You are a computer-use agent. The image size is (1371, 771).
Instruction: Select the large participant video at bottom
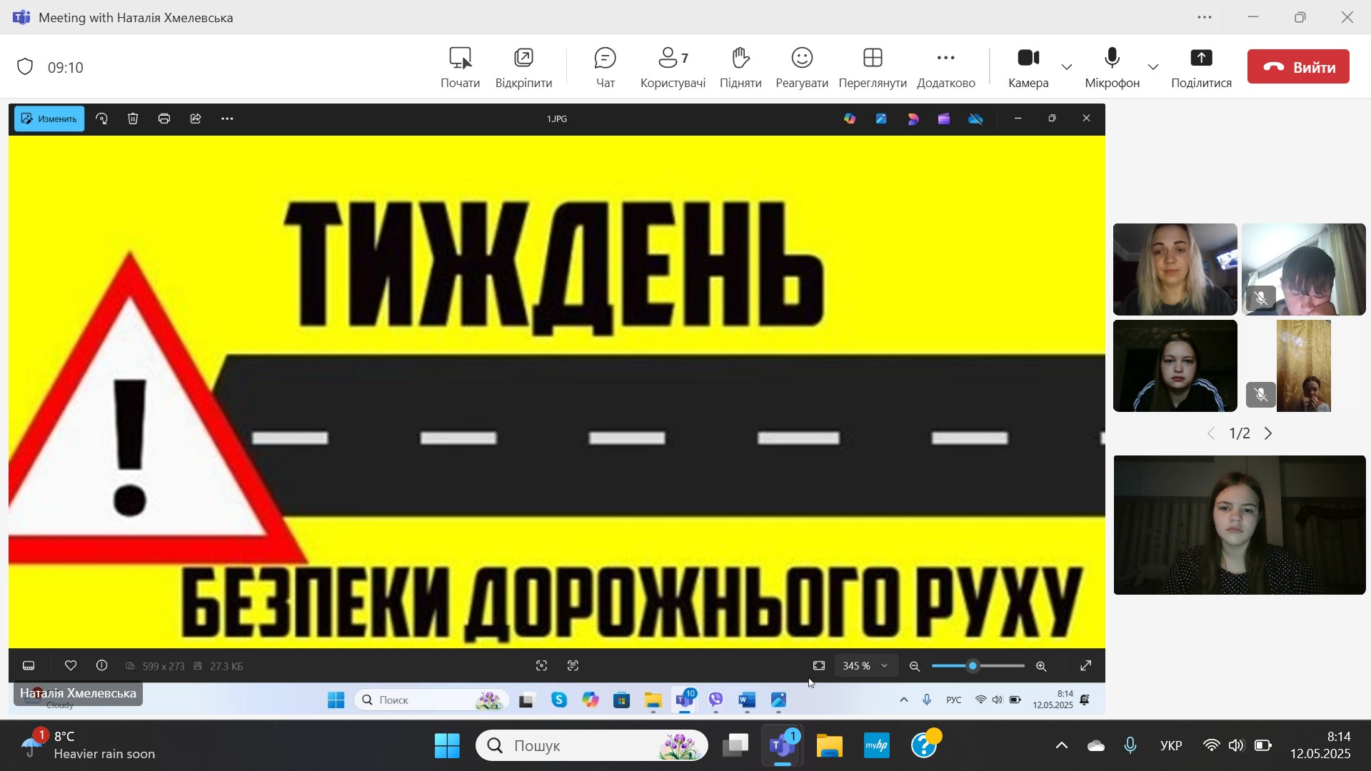pyautogui.click(x=1240, y=525)
